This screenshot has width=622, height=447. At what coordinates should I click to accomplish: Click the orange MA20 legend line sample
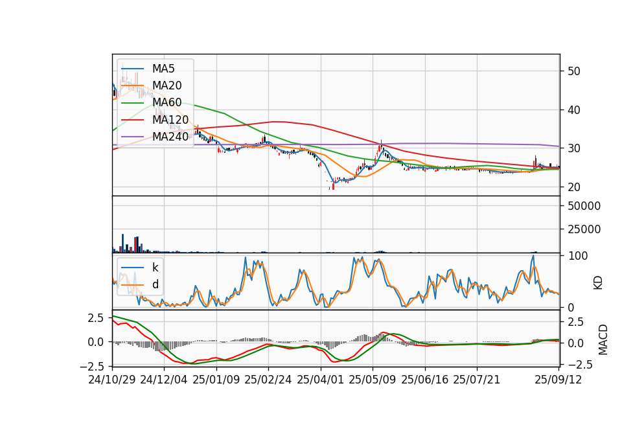click(132, 86)
